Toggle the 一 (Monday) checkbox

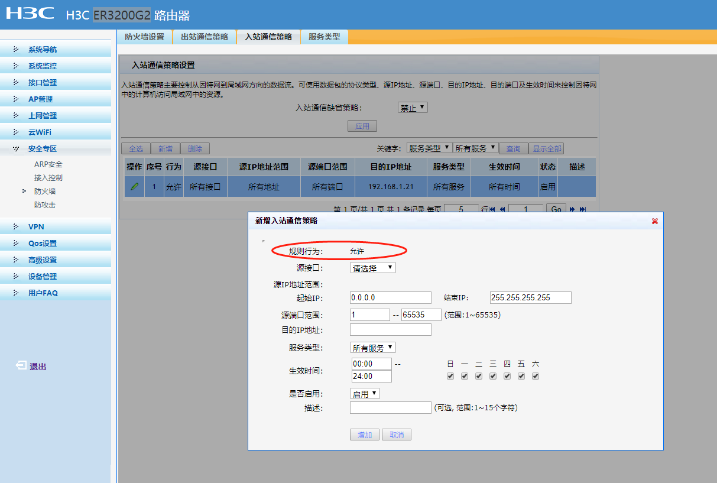click(x=465, y=376)
